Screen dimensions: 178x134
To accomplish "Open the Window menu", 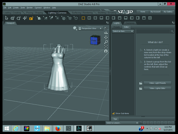I will pyautogui.click(x=47, y=8).
